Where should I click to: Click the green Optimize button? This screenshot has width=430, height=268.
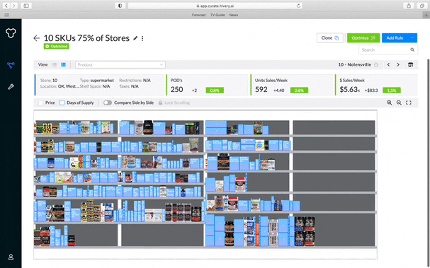pos(363,37)
